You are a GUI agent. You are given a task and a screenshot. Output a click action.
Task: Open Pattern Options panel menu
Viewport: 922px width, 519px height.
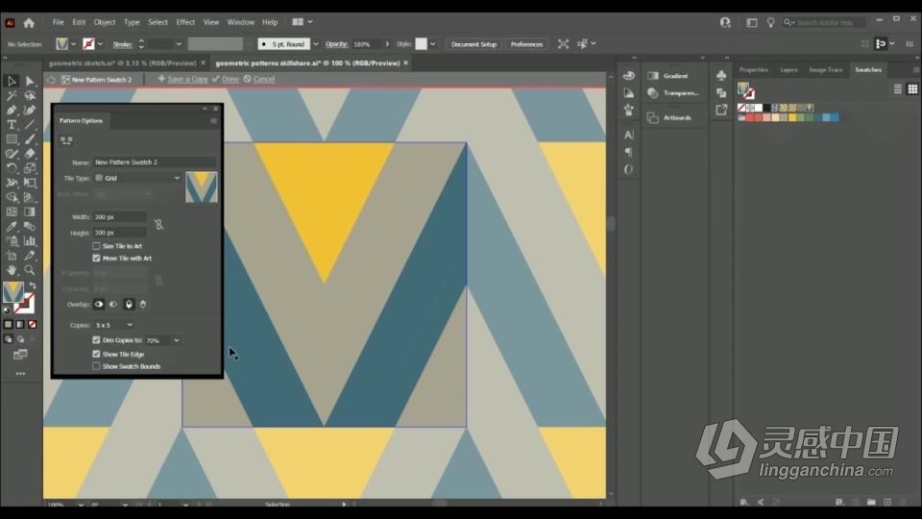click(213, 121)
